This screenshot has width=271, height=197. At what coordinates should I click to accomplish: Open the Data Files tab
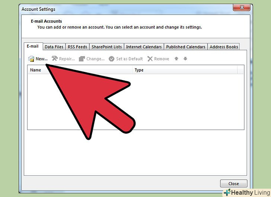click(54, 47)
